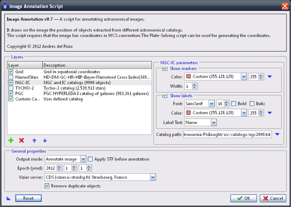This screenshot has width=291, height=207.
Task: Close the Image Annotation Script window
Action: tap(285, 6)
